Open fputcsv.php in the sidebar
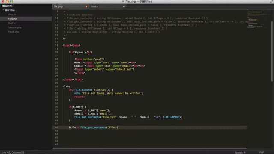This screenshot has width=274, height=154. click(15, 27)
